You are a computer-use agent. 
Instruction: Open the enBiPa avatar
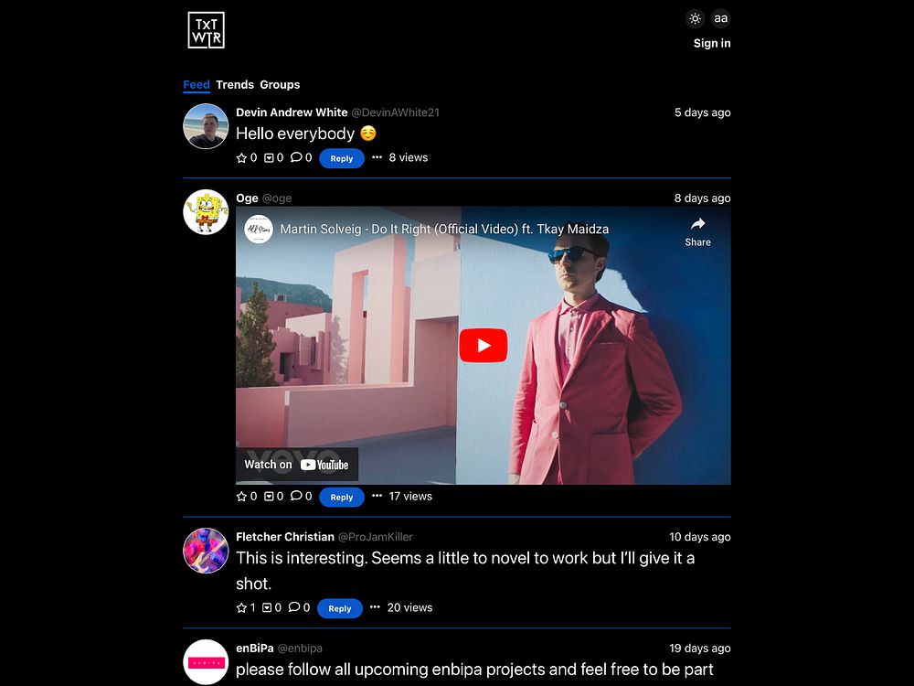coord(206,662)
